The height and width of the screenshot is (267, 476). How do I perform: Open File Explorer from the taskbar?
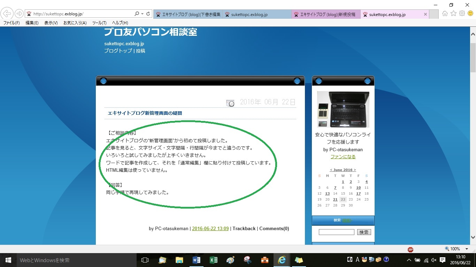click(179, 260)
